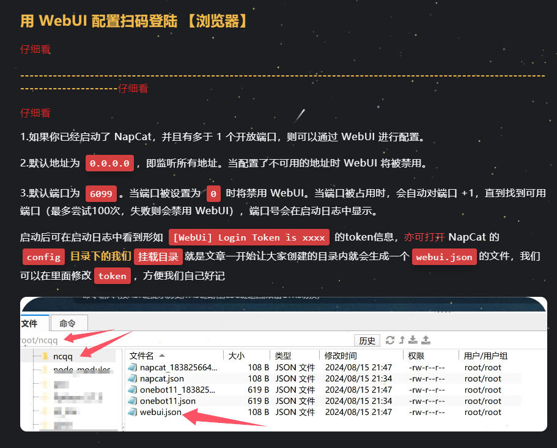Select the napcat.json file name

click(161, 379)
